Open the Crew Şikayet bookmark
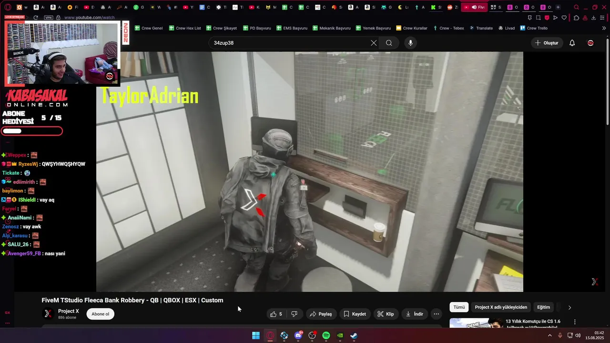This screenshot has width=610, height=343. tap(222, 28)
